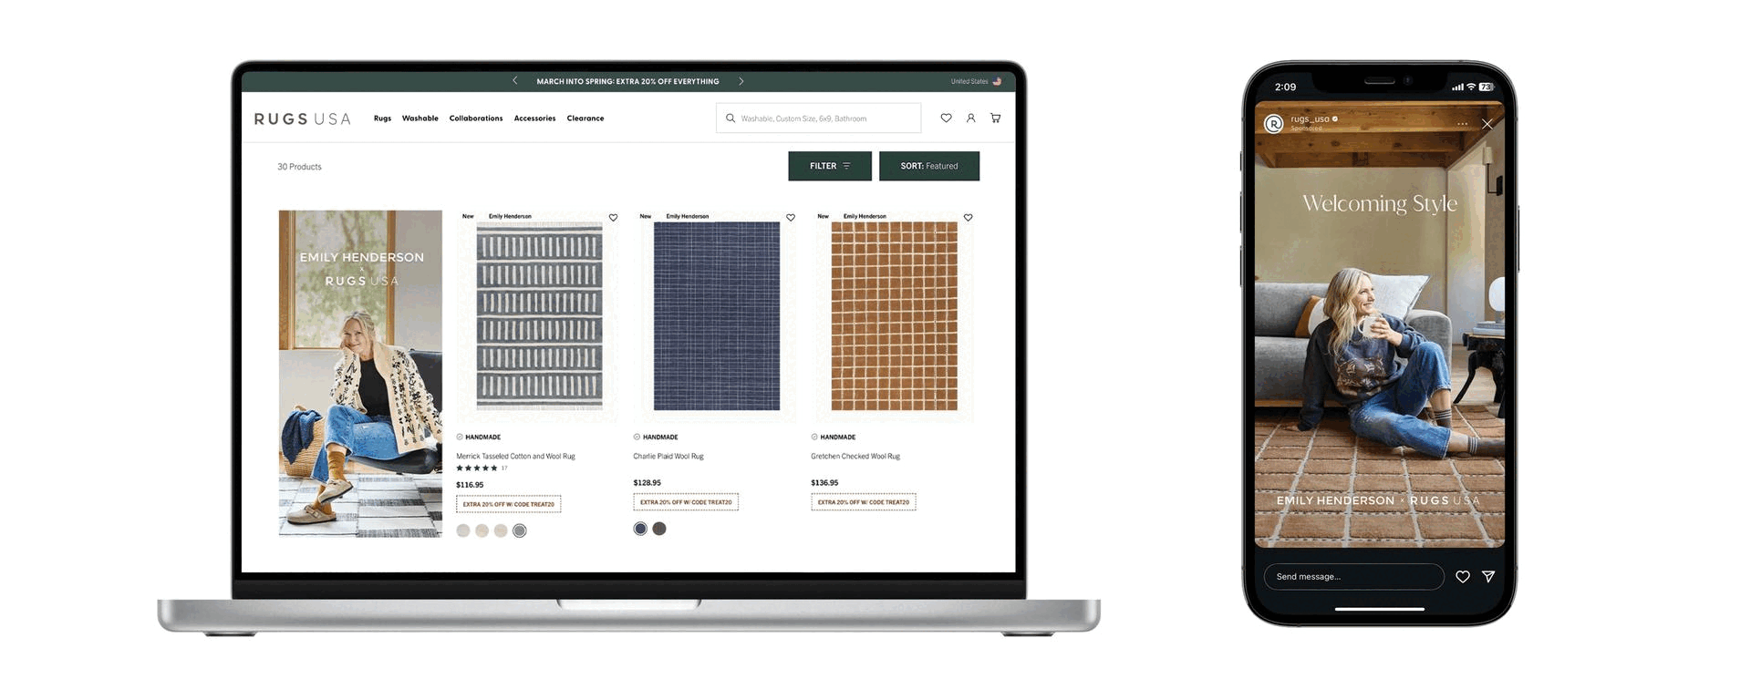Click Merrick Tasseled Cotton and Wool Rug title
Image resolution: width=1751 pixels, height=700 pixels.
pyautogui.click(x=515, y=457)
